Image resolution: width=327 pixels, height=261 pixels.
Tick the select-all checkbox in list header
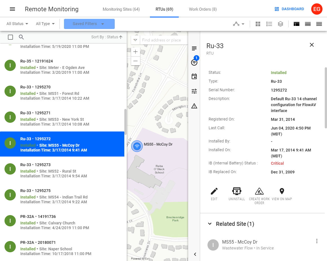[10, 37]
